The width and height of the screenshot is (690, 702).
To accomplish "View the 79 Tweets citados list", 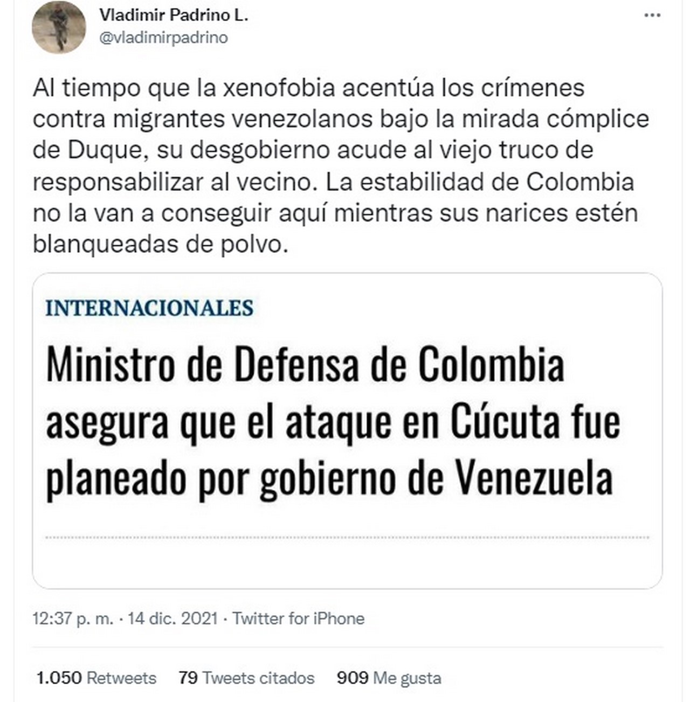I will [x=246, y=677].
